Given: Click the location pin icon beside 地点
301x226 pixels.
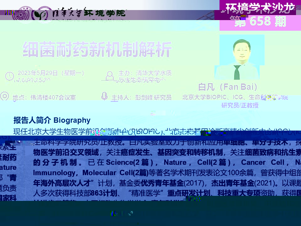Looking at the screenshot, I should pos(4,96).
